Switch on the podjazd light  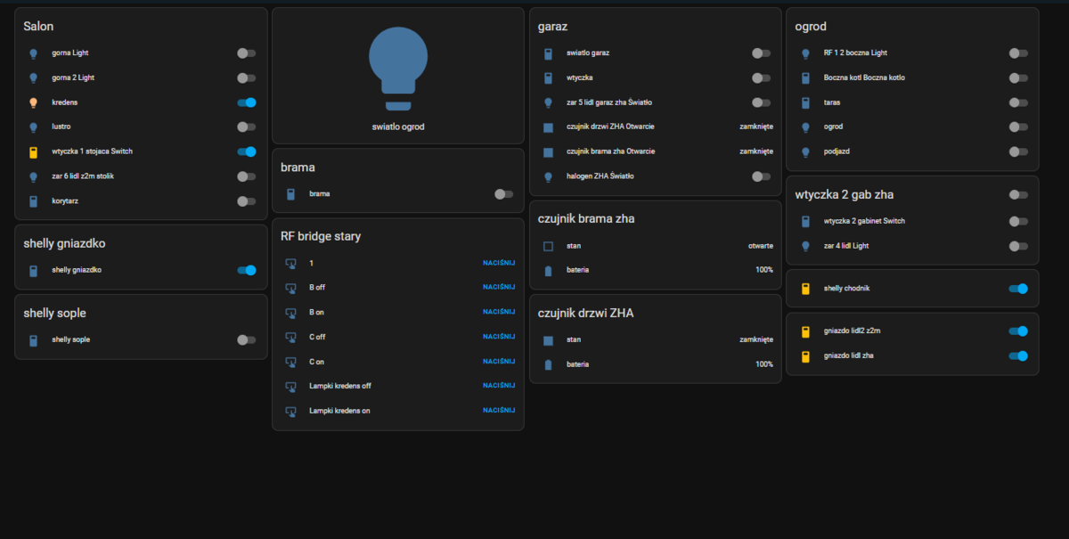click(x=1018, y=151)
